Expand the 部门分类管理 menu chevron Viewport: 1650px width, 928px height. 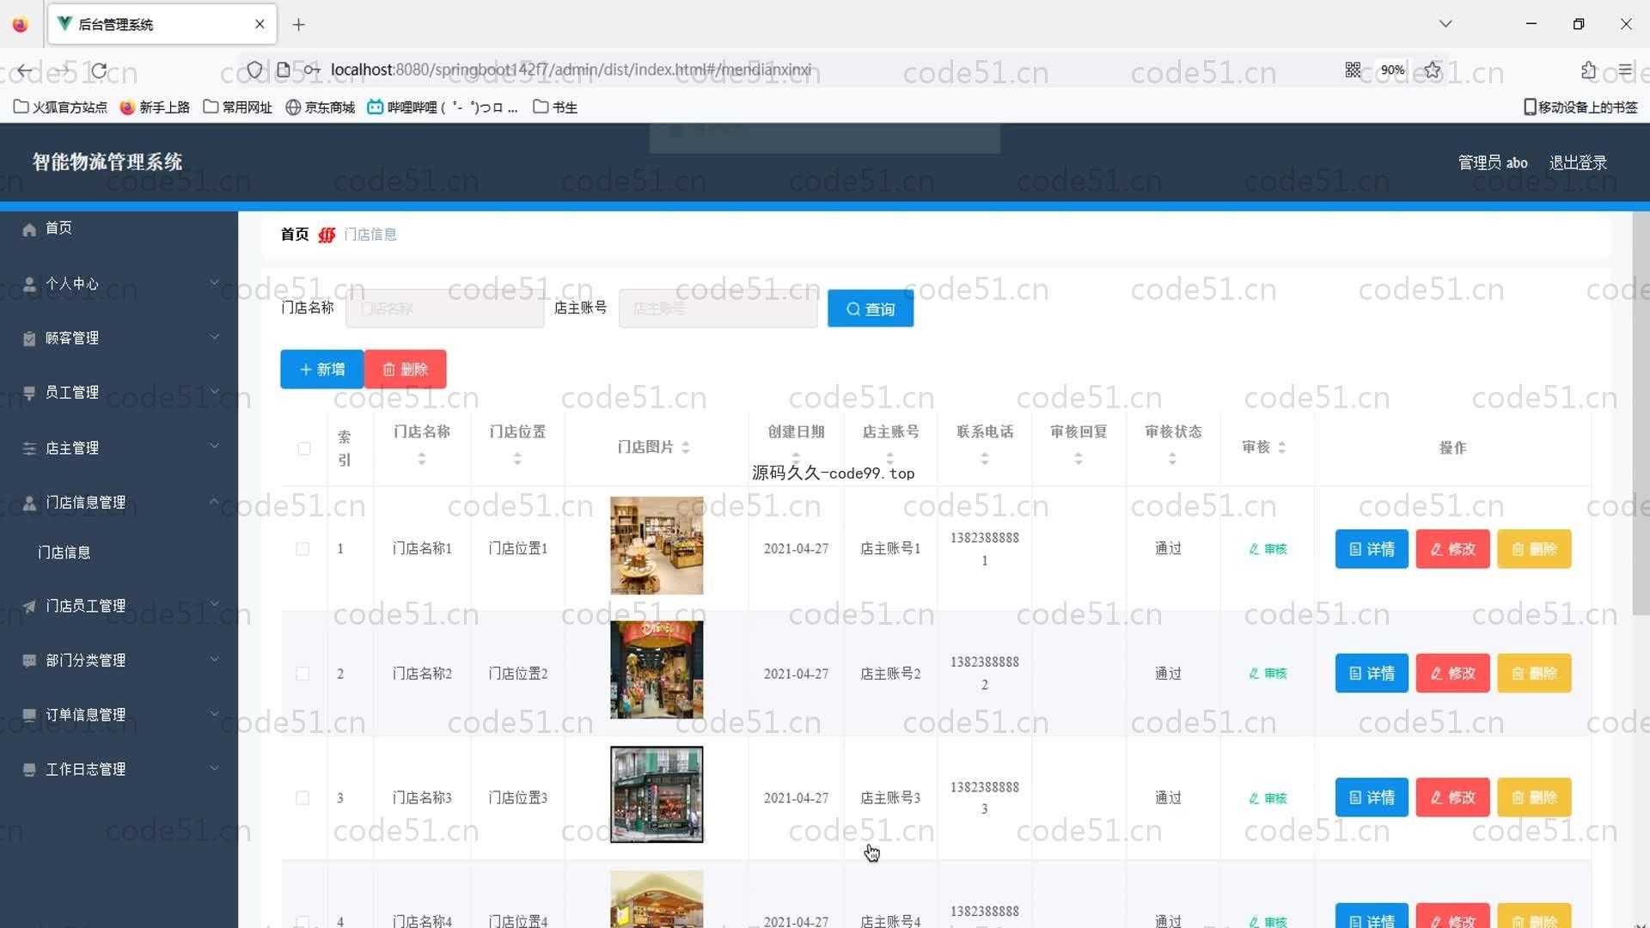pos(214,659)
